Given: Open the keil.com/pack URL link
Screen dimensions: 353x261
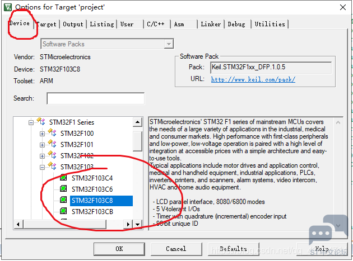Looking at the screenshot, I should pyautogui.click(x=253, y=79).
